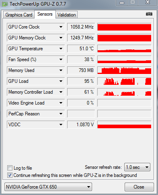158x195 pixels.
Task: Close the window with the X icon
Action: pos(148,2)
